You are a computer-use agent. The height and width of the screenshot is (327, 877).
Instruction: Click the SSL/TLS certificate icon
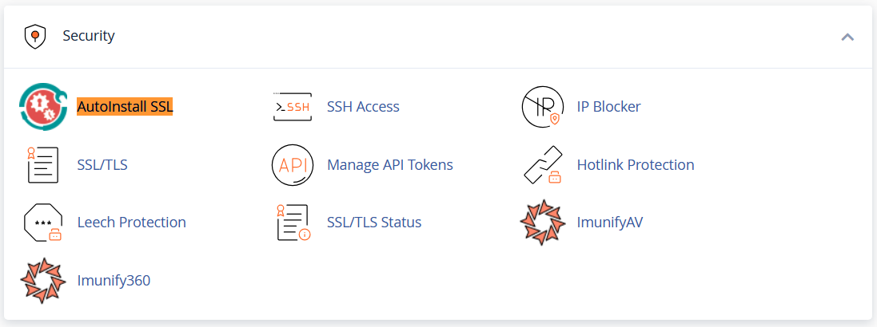click(x=43, y=164)
